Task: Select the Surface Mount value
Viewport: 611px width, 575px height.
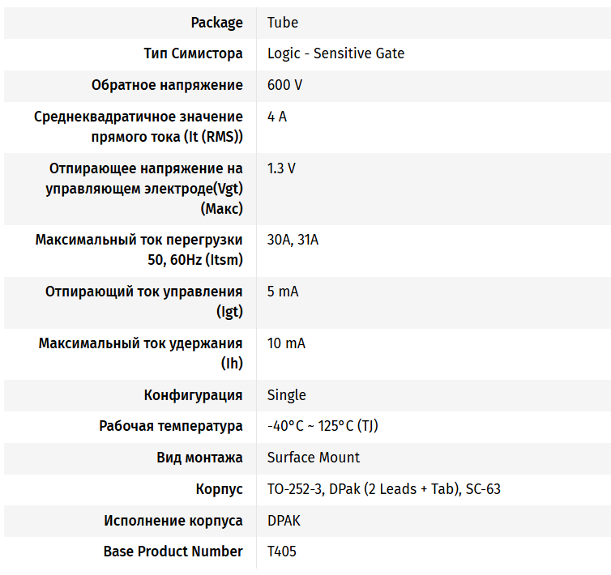Action: (314, 458)
